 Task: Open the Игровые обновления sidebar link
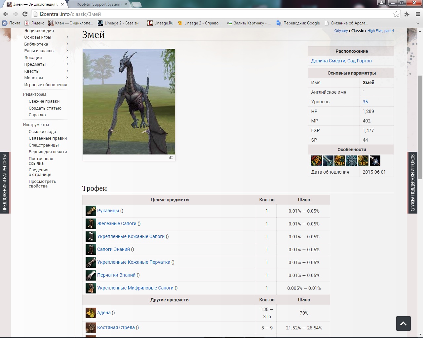[46, 85]
